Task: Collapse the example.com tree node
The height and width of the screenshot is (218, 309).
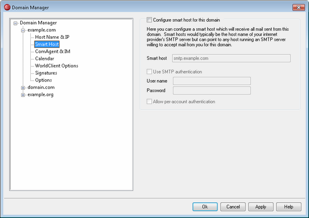Action: pos(23,30)
